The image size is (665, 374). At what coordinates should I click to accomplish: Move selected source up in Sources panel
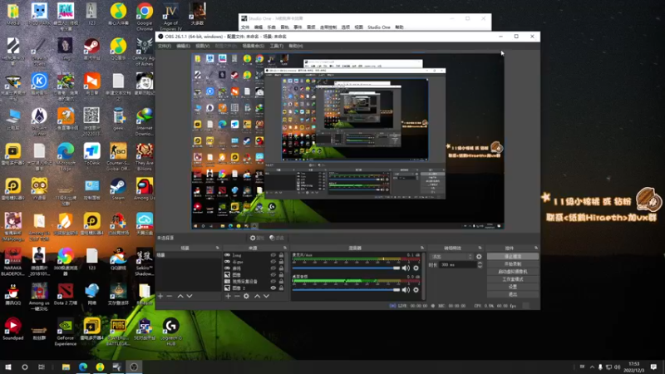(257, 296)
